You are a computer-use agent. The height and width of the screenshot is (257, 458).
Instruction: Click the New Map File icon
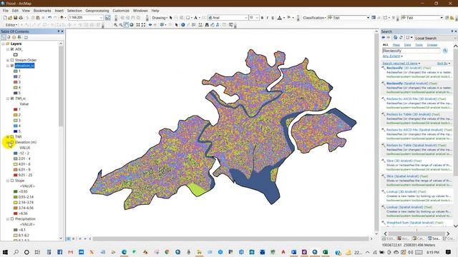click(x=5, y=18)
